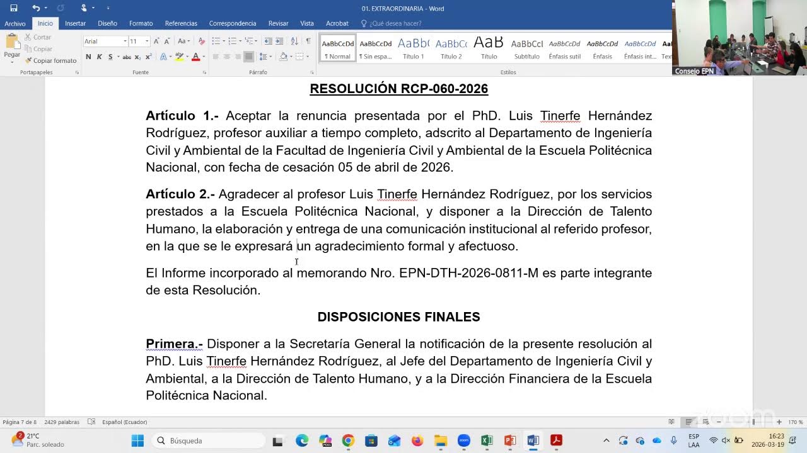Clear all formatting with the eraser icon

click(202, 41)
